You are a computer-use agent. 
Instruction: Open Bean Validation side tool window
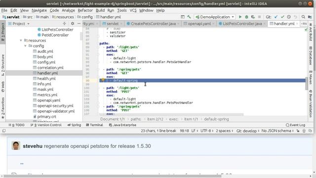coord(311,103)
